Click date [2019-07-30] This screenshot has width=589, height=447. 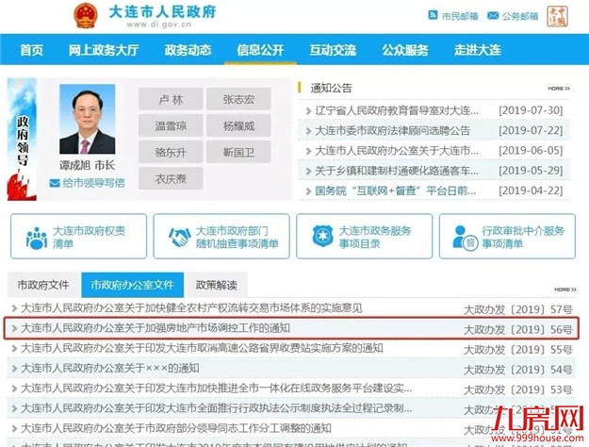(531, 110)
